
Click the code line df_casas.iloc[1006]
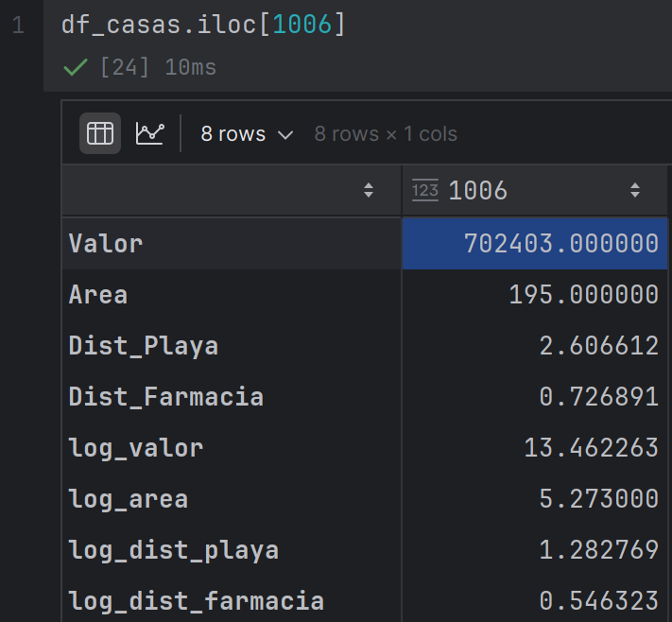tap(203, 25)
